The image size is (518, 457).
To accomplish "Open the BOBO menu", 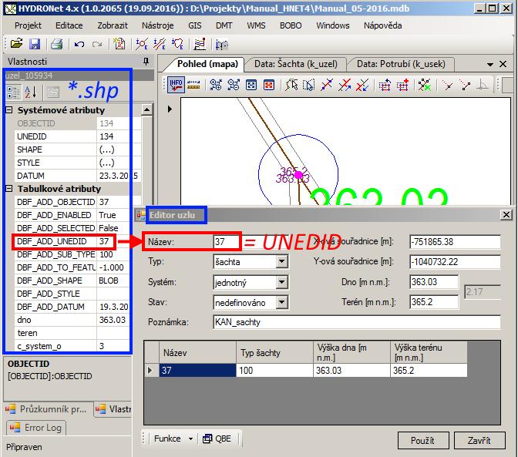I will pos(291,25).
